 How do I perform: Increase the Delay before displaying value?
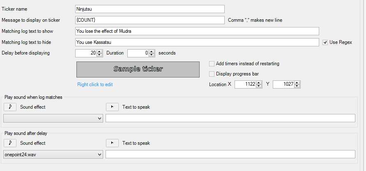(100, 51)
